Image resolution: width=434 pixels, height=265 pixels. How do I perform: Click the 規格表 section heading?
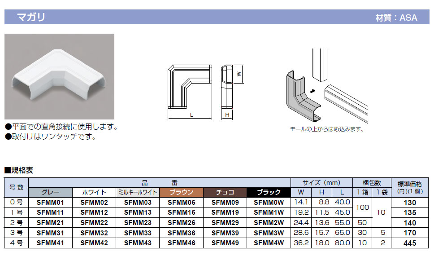pyautogui.click(x=19, y=170)
